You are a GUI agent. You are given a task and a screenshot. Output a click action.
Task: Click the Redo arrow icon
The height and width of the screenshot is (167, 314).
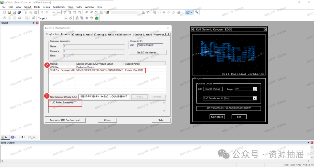tap(47, 12)
